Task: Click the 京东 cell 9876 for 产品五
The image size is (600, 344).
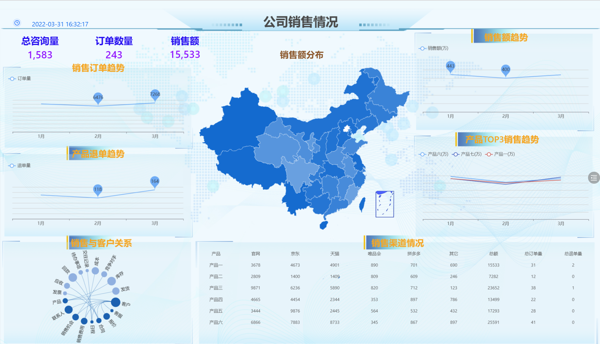Action: [x=295, y=311]
